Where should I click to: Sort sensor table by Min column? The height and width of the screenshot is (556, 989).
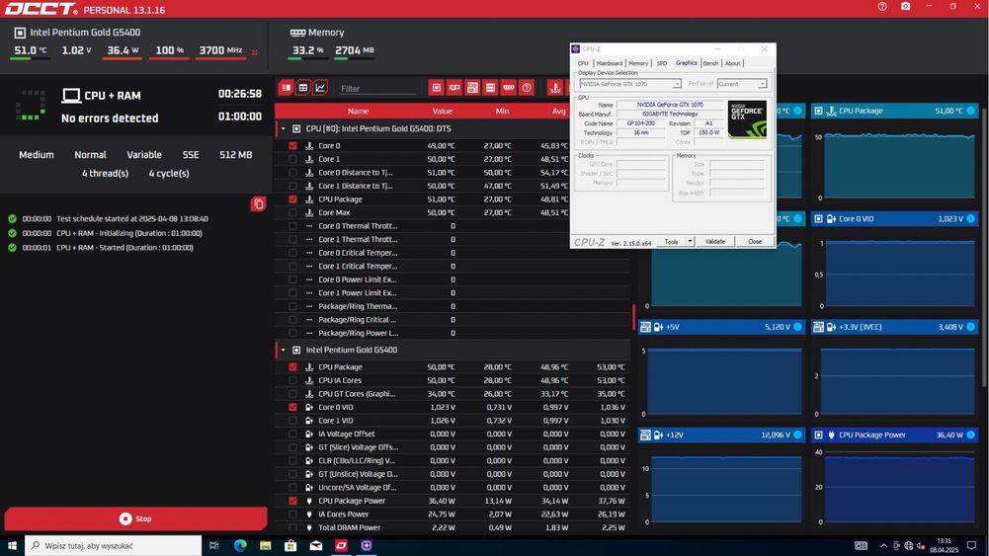[502, 111]
